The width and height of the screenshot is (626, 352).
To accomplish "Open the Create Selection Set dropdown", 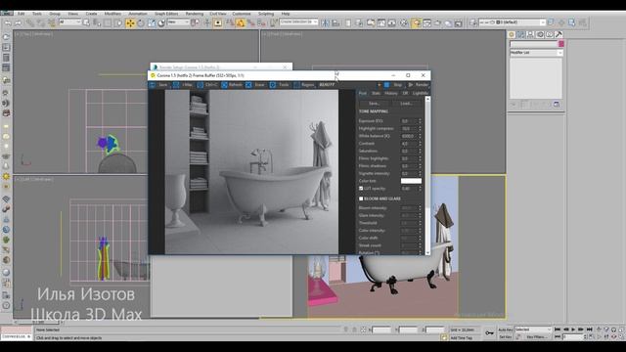I will point(298,22).
